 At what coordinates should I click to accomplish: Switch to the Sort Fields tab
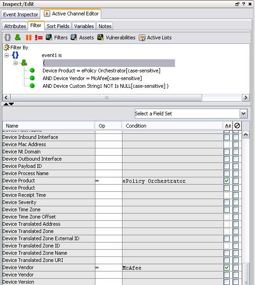[x=58, y=26]
